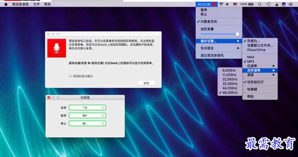The height and width of the screenshot is (157, 298).
Task: Open Notification Center list icon
Action: (291, 4)
